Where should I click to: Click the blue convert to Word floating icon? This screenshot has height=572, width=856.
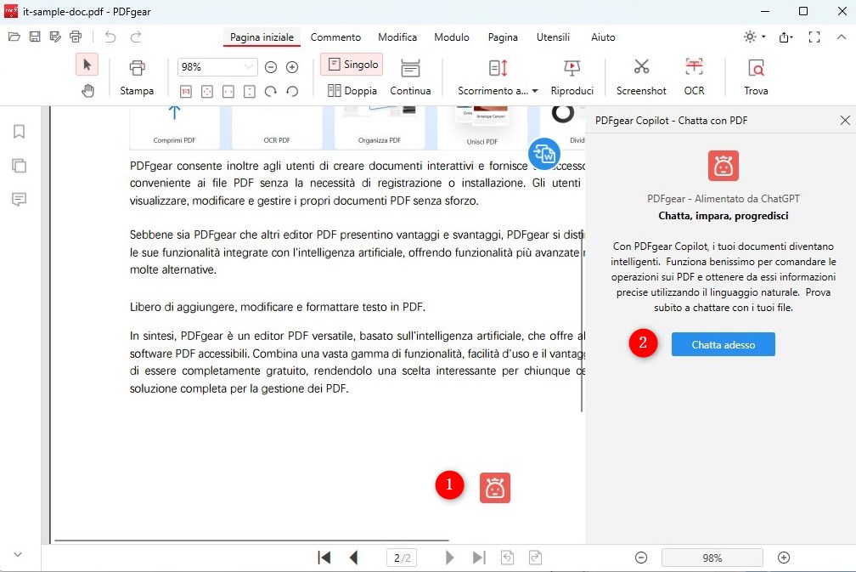(544, 154)
